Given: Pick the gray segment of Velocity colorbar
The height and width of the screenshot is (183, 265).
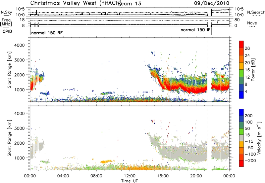Looking at the screenshot, I should pos(241,138).
